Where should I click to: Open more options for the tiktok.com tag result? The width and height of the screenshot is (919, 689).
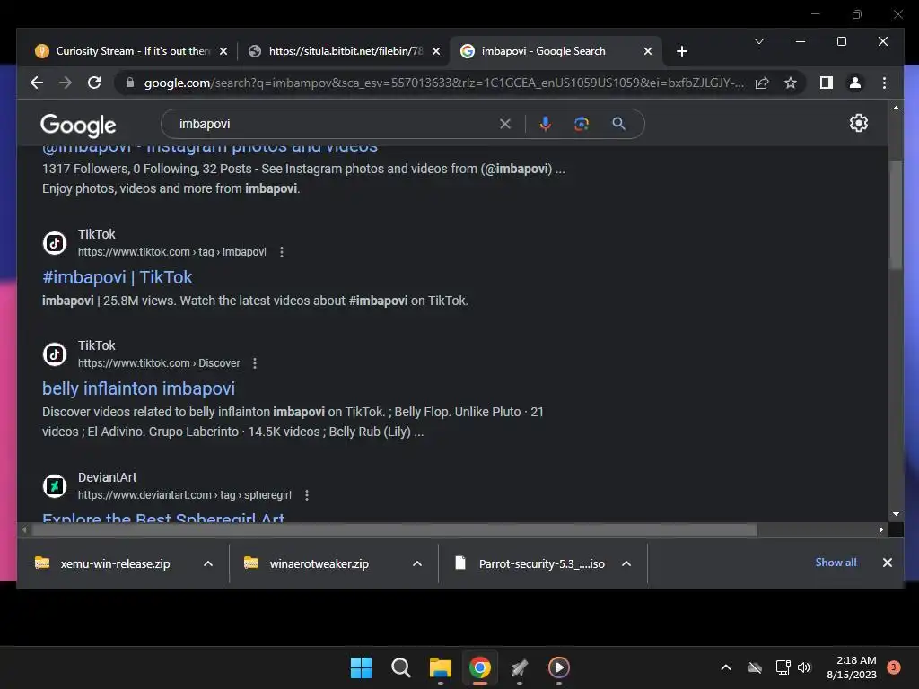(282, 252)
